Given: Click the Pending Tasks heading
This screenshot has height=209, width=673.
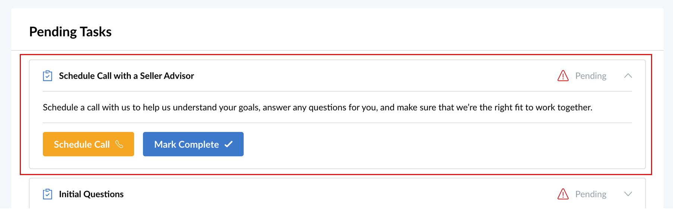Looking at the screenshot, I should click(x=70, y=32).
